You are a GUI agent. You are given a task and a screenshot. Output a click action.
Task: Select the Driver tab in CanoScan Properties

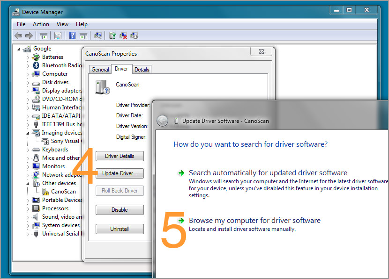pos(121,69)
